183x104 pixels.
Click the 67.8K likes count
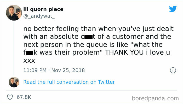coord(24,97)
